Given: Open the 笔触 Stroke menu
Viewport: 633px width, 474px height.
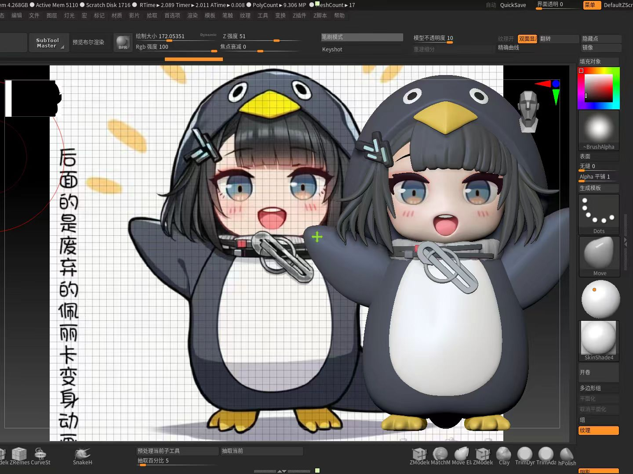Looking at the screenshot, I should pos(228,15).
